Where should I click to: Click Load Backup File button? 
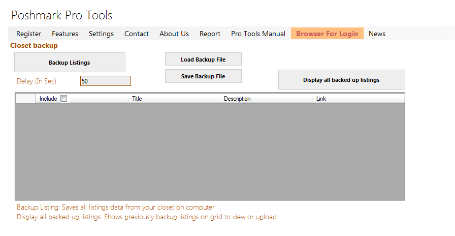[x=203, y=60]
